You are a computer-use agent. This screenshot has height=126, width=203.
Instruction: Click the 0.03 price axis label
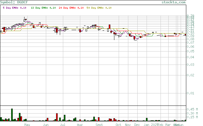(x=190, y=65)
